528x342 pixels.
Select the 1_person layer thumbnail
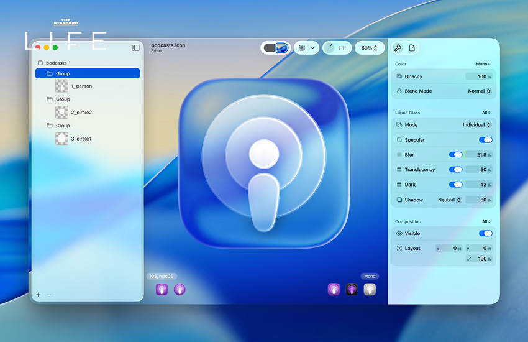coord(61,86)
